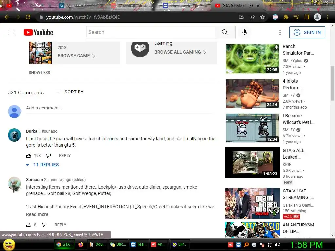335x251 pixels.
Task: Open the TeamViewer taskbar window
Action: point(139,244)
